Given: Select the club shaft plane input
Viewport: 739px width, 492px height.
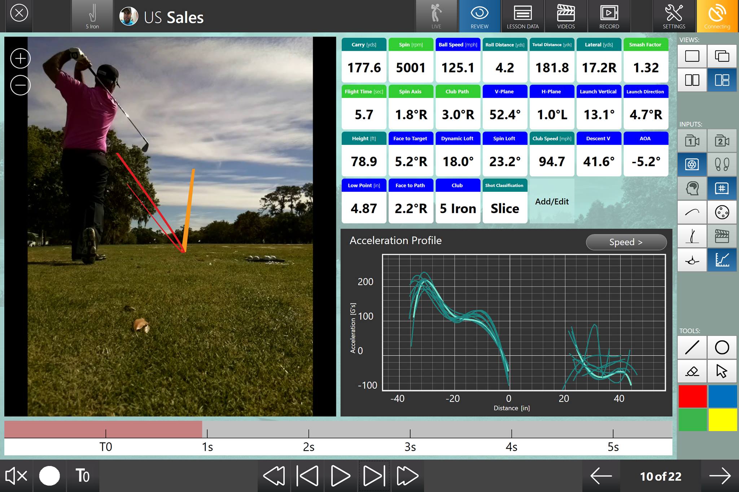Looking at the screenshot, I should [x=692, y=236].
